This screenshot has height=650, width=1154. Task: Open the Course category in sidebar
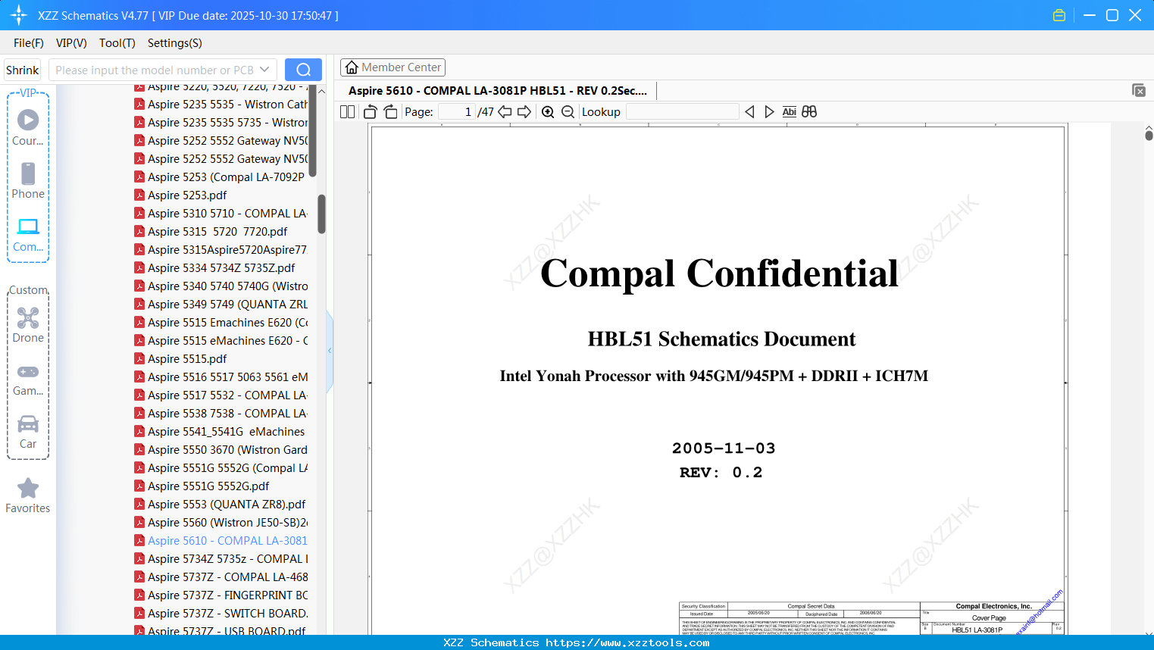[x=28, y=127]
